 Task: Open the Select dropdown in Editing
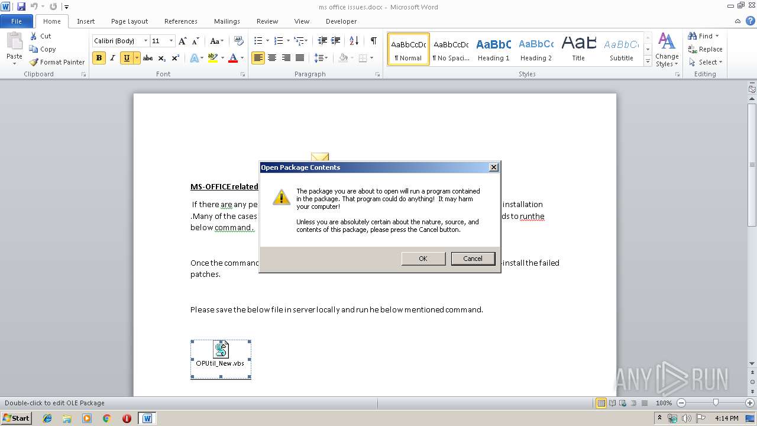706,62
